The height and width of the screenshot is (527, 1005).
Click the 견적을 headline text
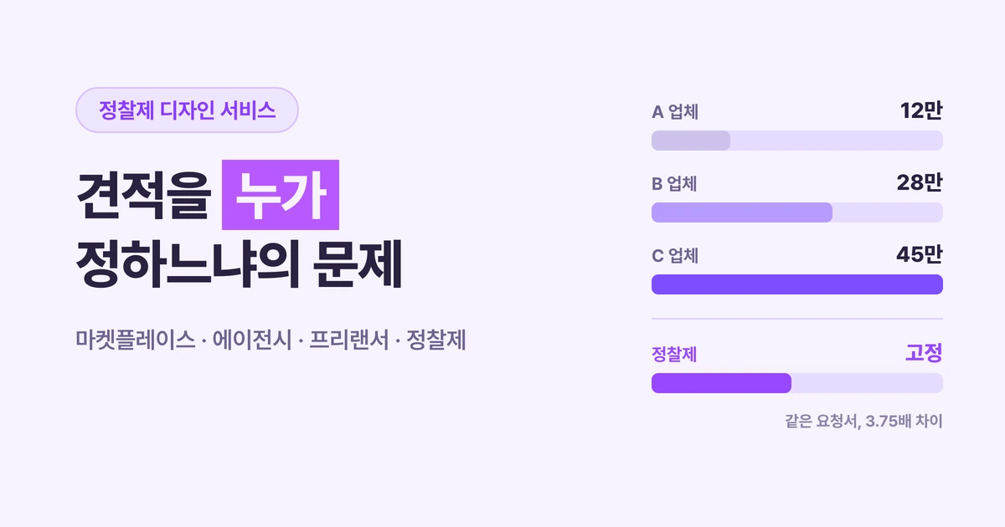140,195
